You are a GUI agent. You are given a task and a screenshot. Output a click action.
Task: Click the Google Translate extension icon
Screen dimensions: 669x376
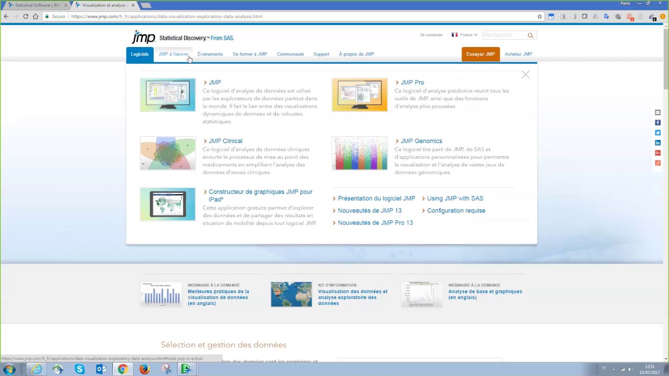click(607, 16)
